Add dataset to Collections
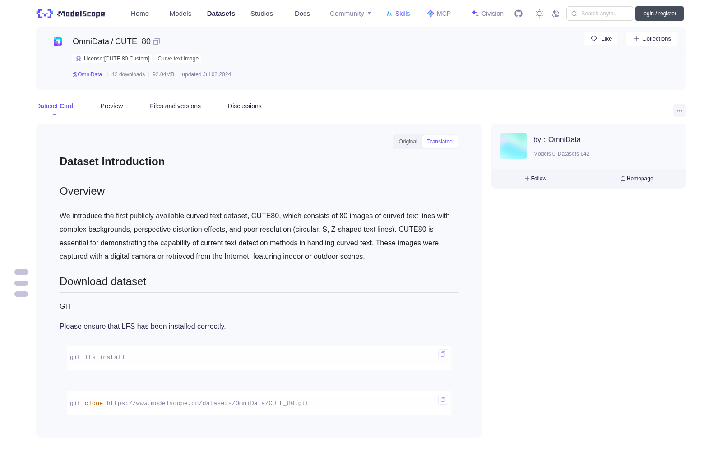 (x=652, y=39)
